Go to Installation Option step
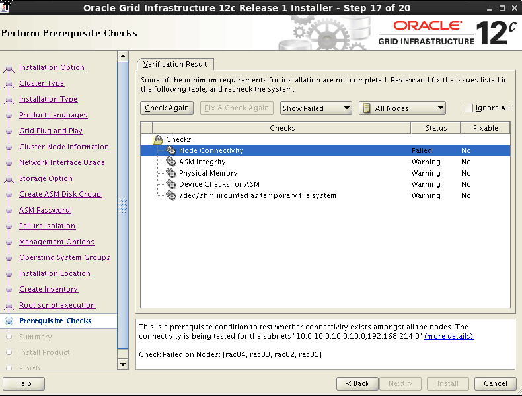 point(52,67)
